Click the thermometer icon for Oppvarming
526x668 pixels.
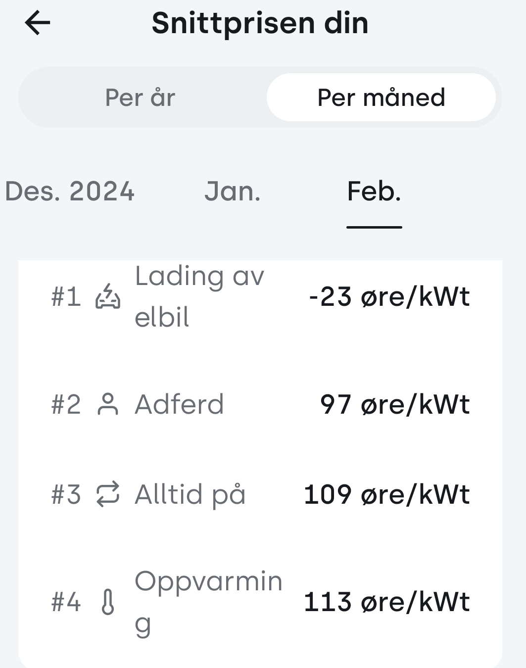(108, 602)
